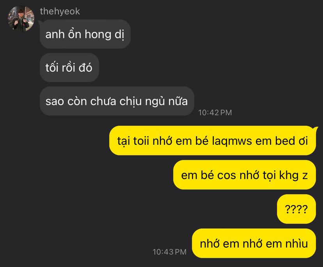Click the word 'hong' in first message
Viewport: 323px width, 267px height.
pos(98,35)
